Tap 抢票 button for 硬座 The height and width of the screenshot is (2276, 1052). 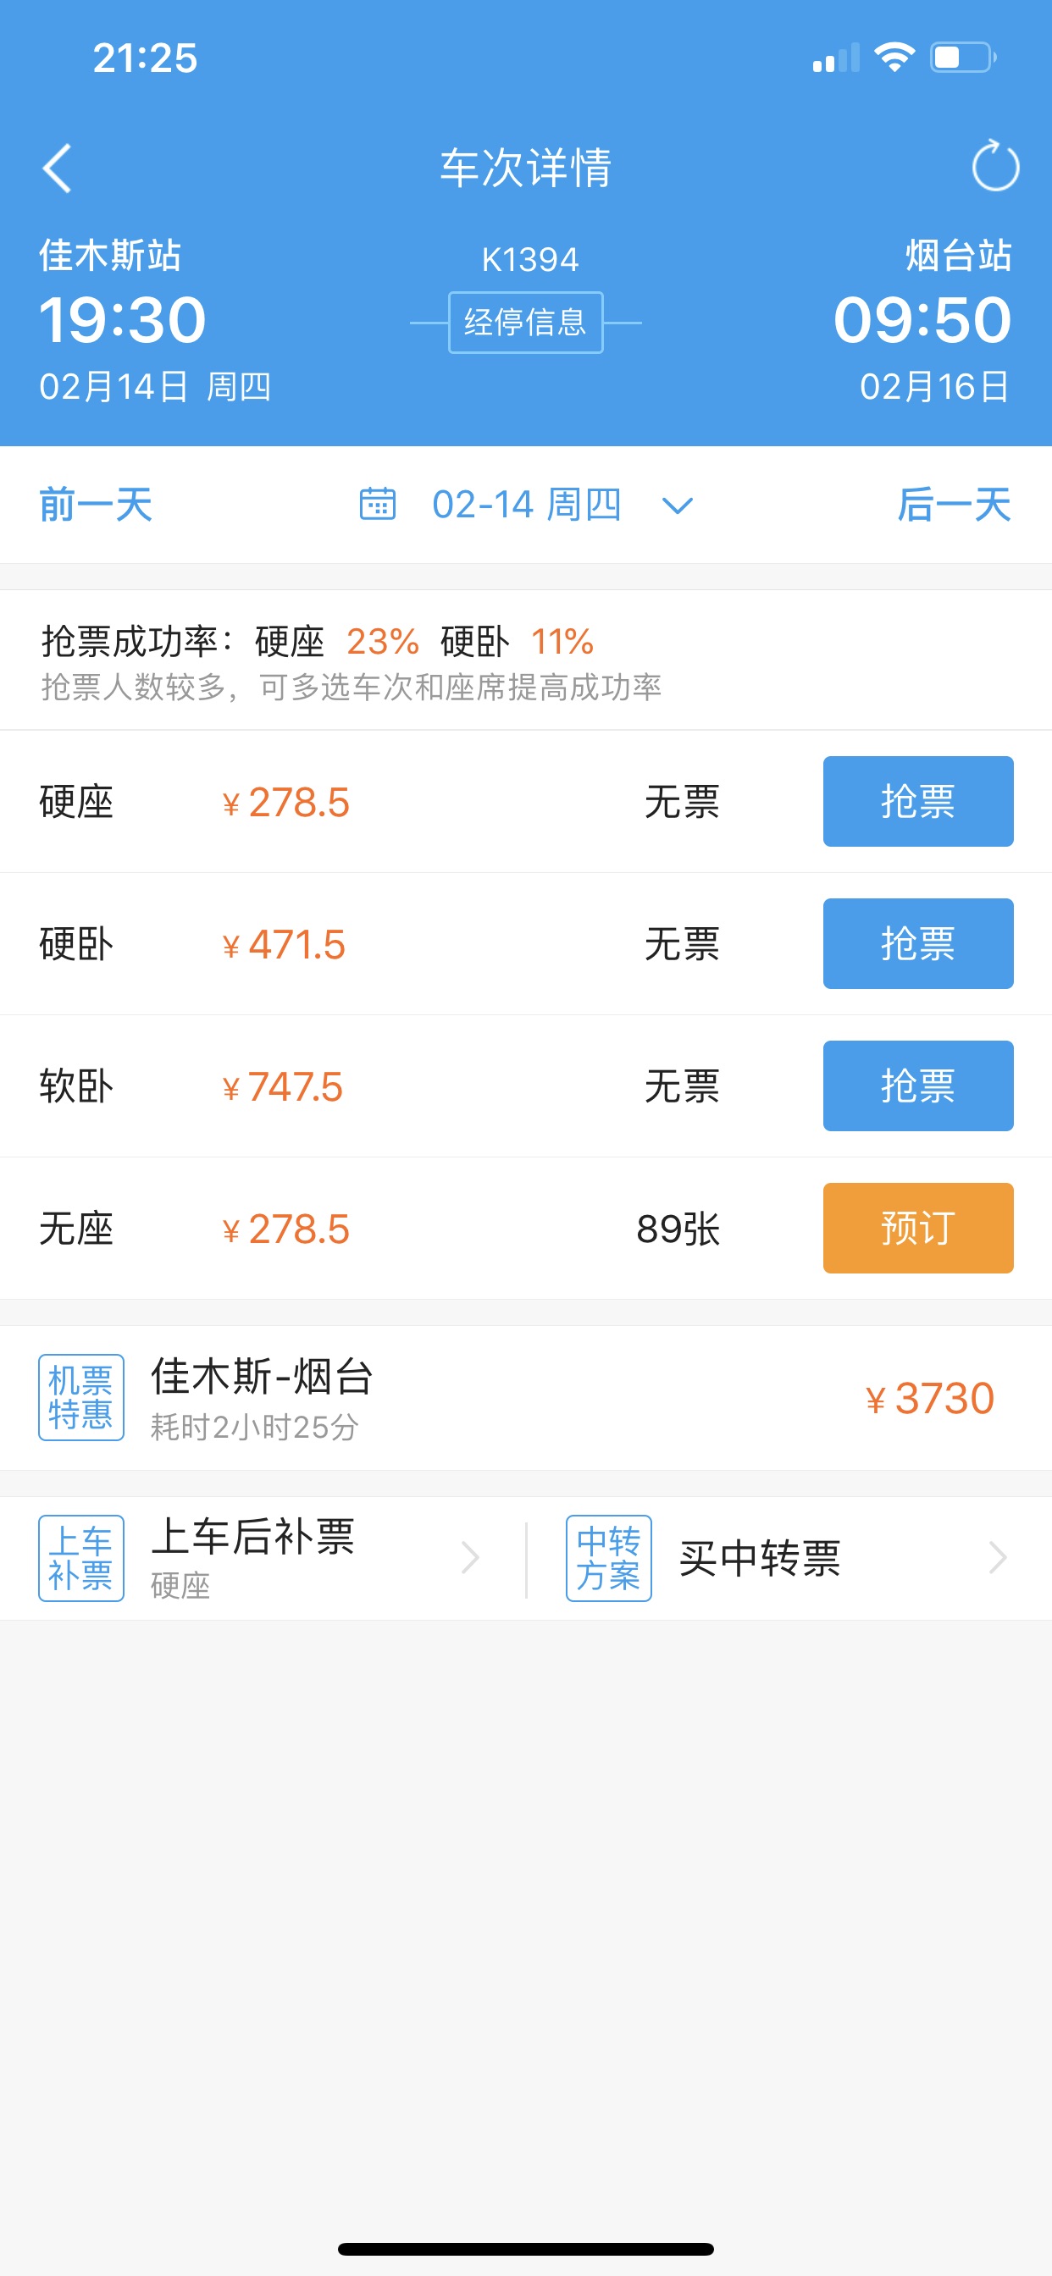(917, 801)
